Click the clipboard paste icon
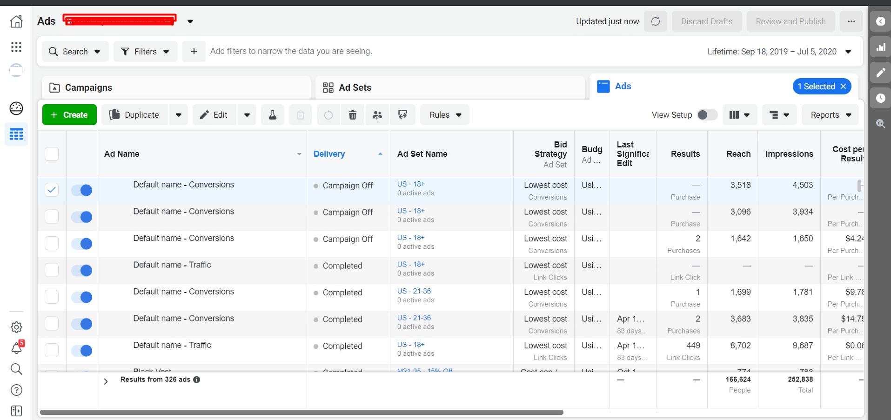Viewport: 891px width, 420px height. [x=301, y=115]
